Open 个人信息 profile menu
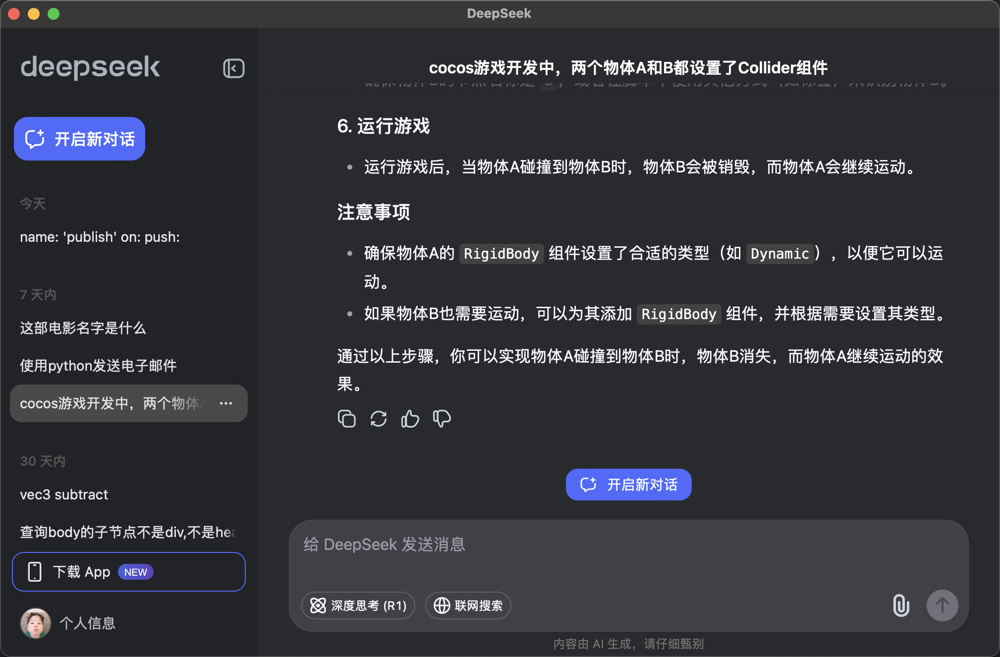The image size is (1000, 657). click(x=87, y=623)
